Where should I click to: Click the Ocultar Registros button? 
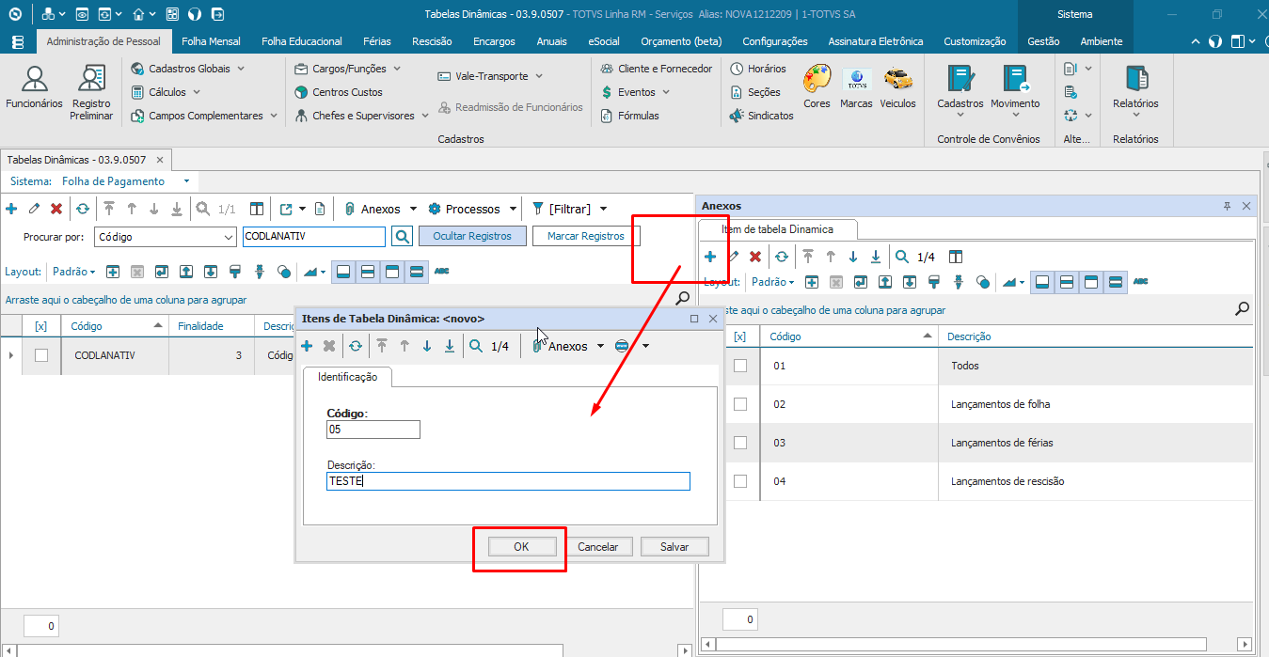[x=472, y=237]
